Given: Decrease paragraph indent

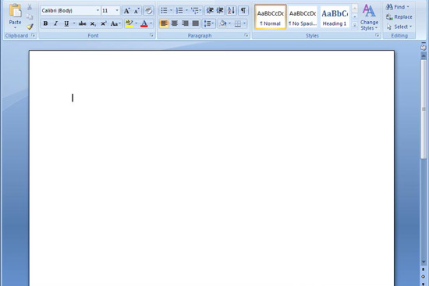Looking at the screenshot, I should 210,11.
